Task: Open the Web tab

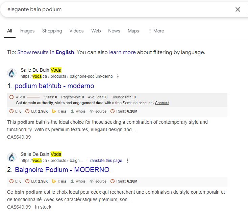Action: coord(96,31)
